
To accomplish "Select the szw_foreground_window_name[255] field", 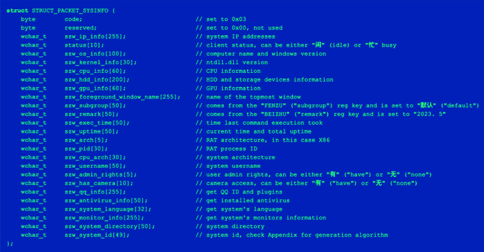I will pyautogui.click(x=122, y=97).
